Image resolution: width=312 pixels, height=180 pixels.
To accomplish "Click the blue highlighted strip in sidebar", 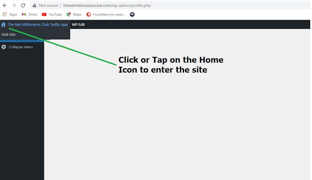I will 22,40.
